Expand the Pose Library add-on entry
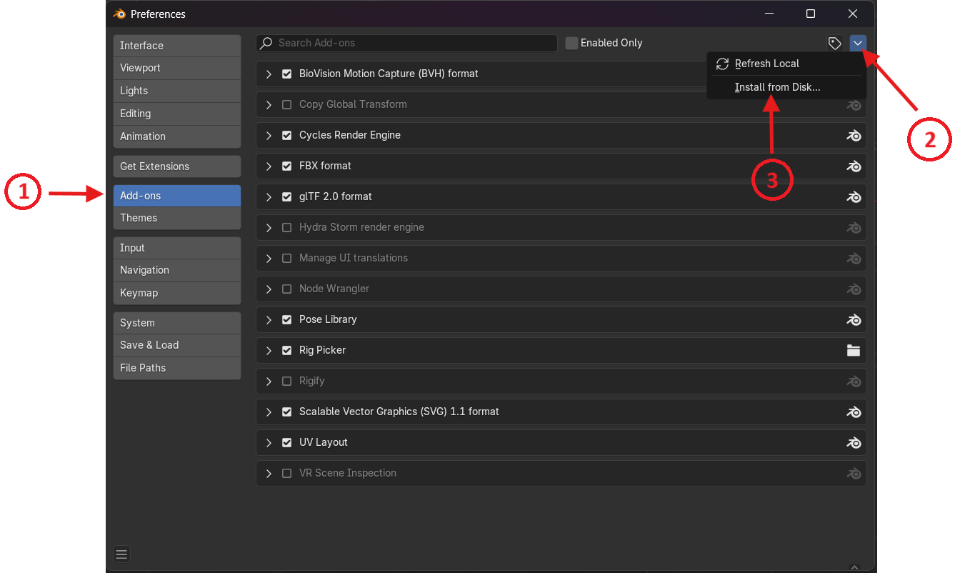 tap(269, 320)
